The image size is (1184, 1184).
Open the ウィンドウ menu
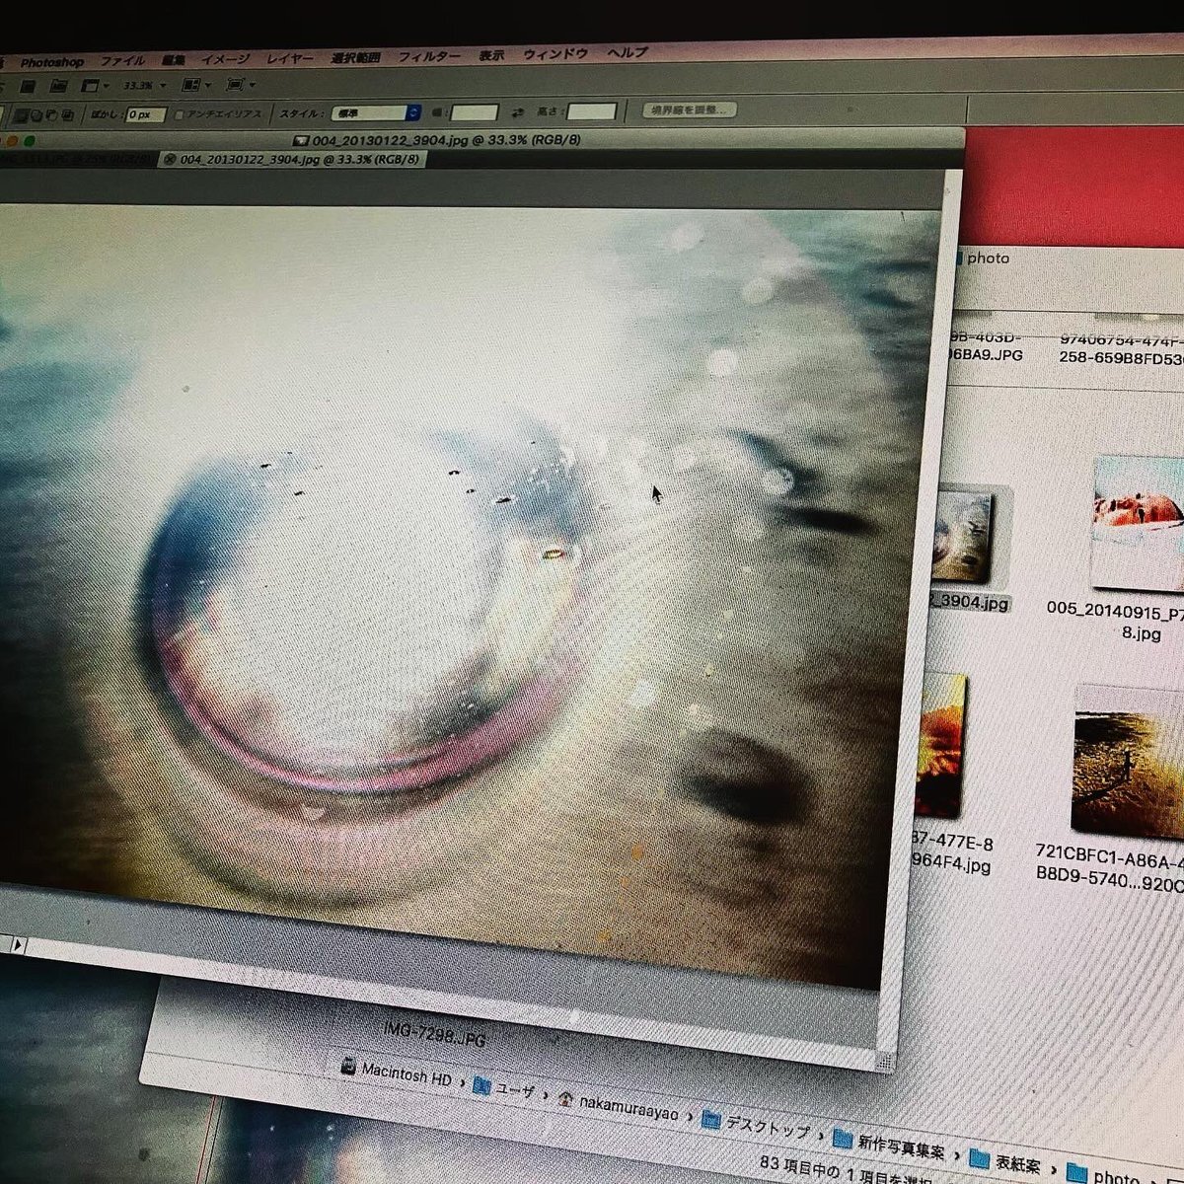click(x=555, y=54)
